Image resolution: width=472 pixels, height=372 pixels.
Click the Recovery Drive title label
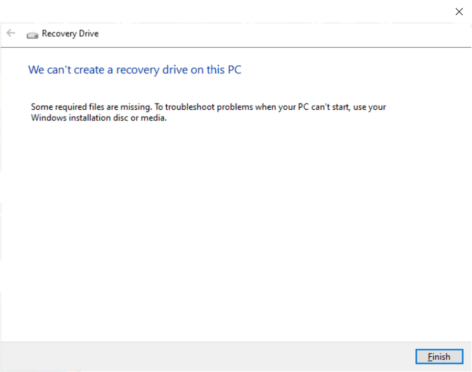coord(70,34)
